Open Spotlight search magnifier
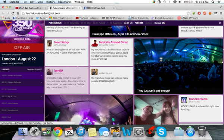The width and height of the screenshot is (224, 140). pyautogui.click(x=213, y=2)
